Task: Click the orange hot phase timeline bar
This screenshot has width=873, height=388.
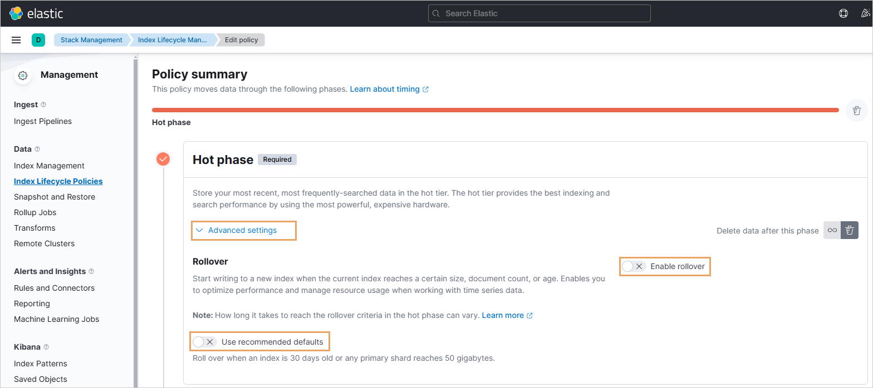Action: [x=496, y=110]
